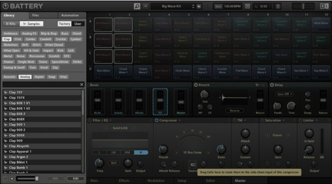This screenshot has height=184, width=332.
Task: Click the exclamation panic button
Action: (277, 6)
